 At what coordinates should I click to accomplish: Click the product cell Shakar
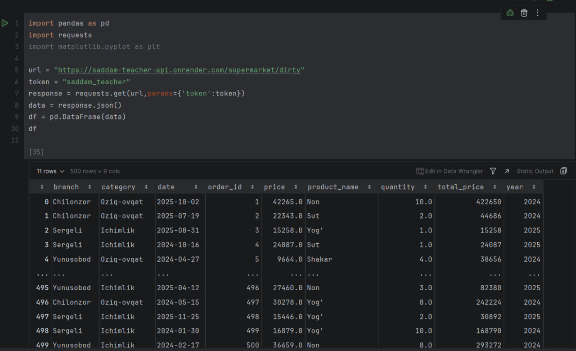(x=319, y=259)
